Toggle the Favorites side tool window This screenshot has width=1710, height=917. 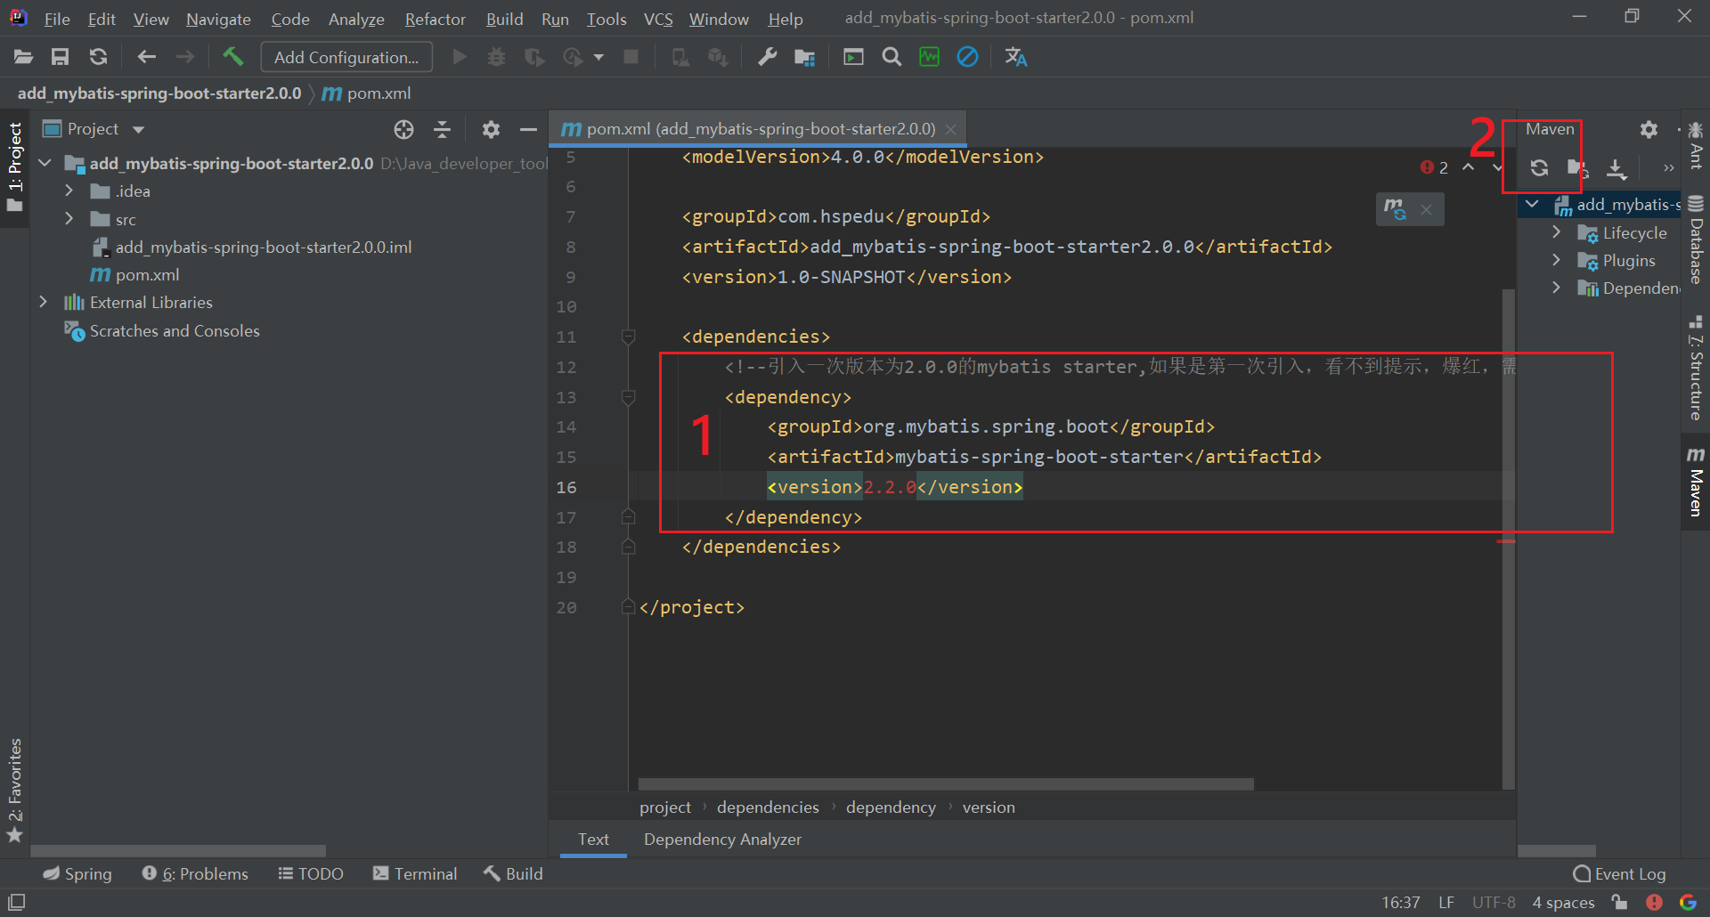pyautogui.click(x=14, y=790)
